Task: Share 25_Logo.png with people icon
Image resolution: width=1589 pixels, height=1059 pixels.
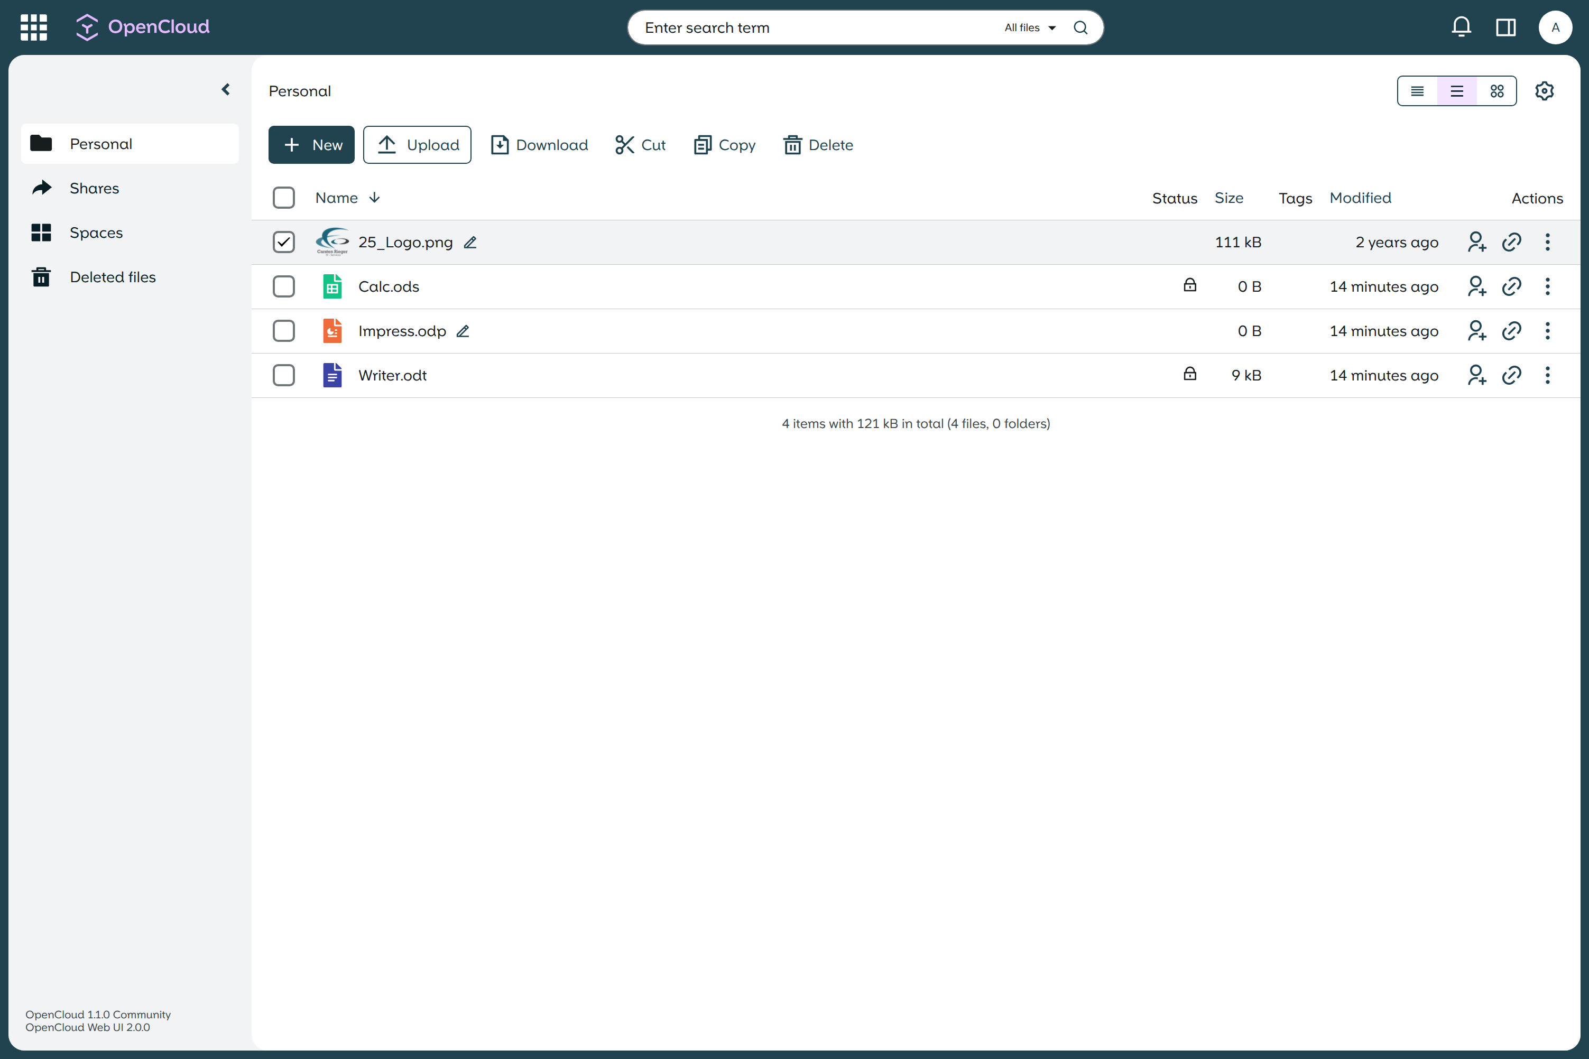Action: tap(1477, 242)
